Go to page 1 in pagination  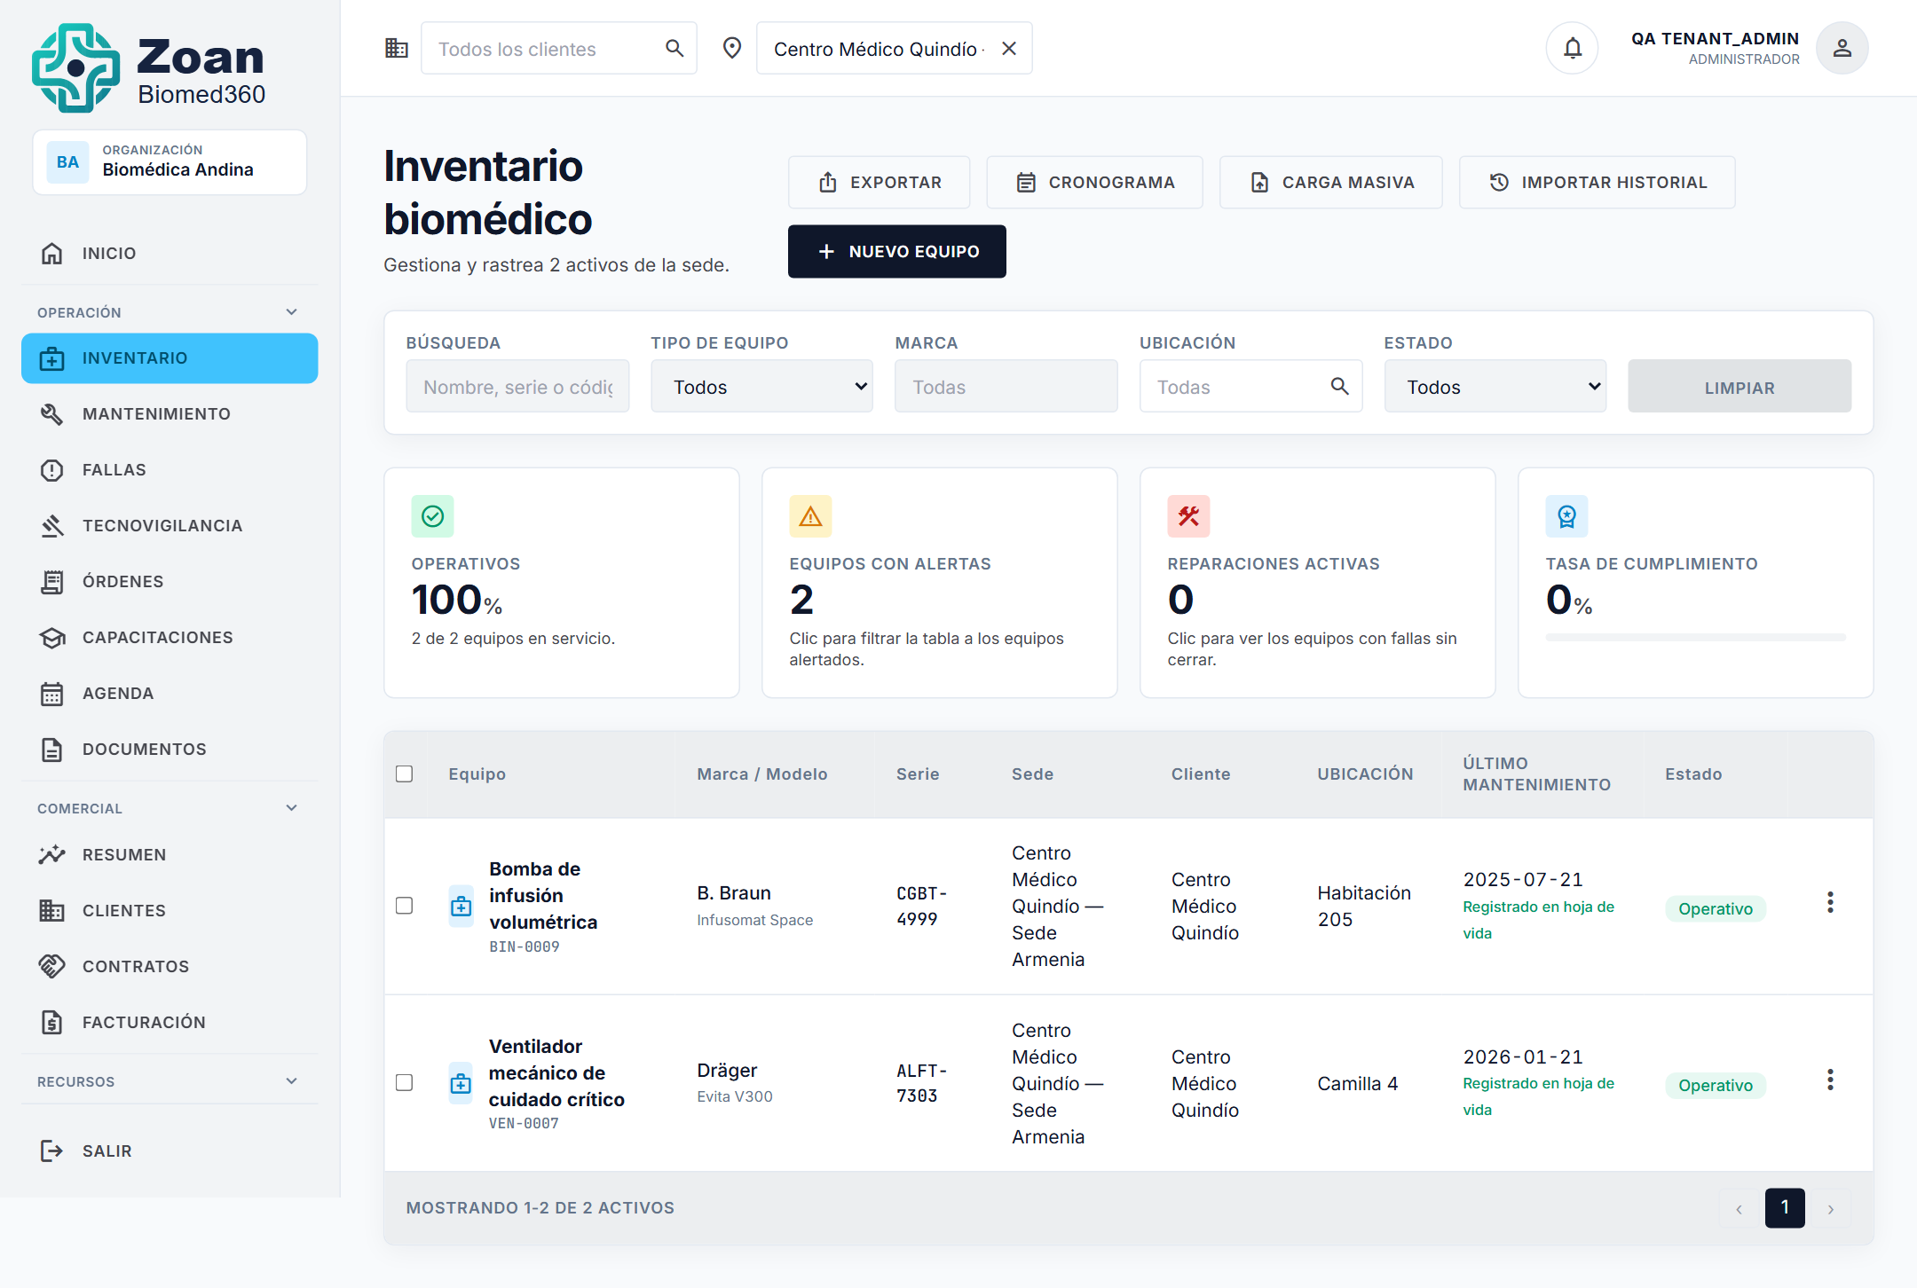tap(1785, 1208)
